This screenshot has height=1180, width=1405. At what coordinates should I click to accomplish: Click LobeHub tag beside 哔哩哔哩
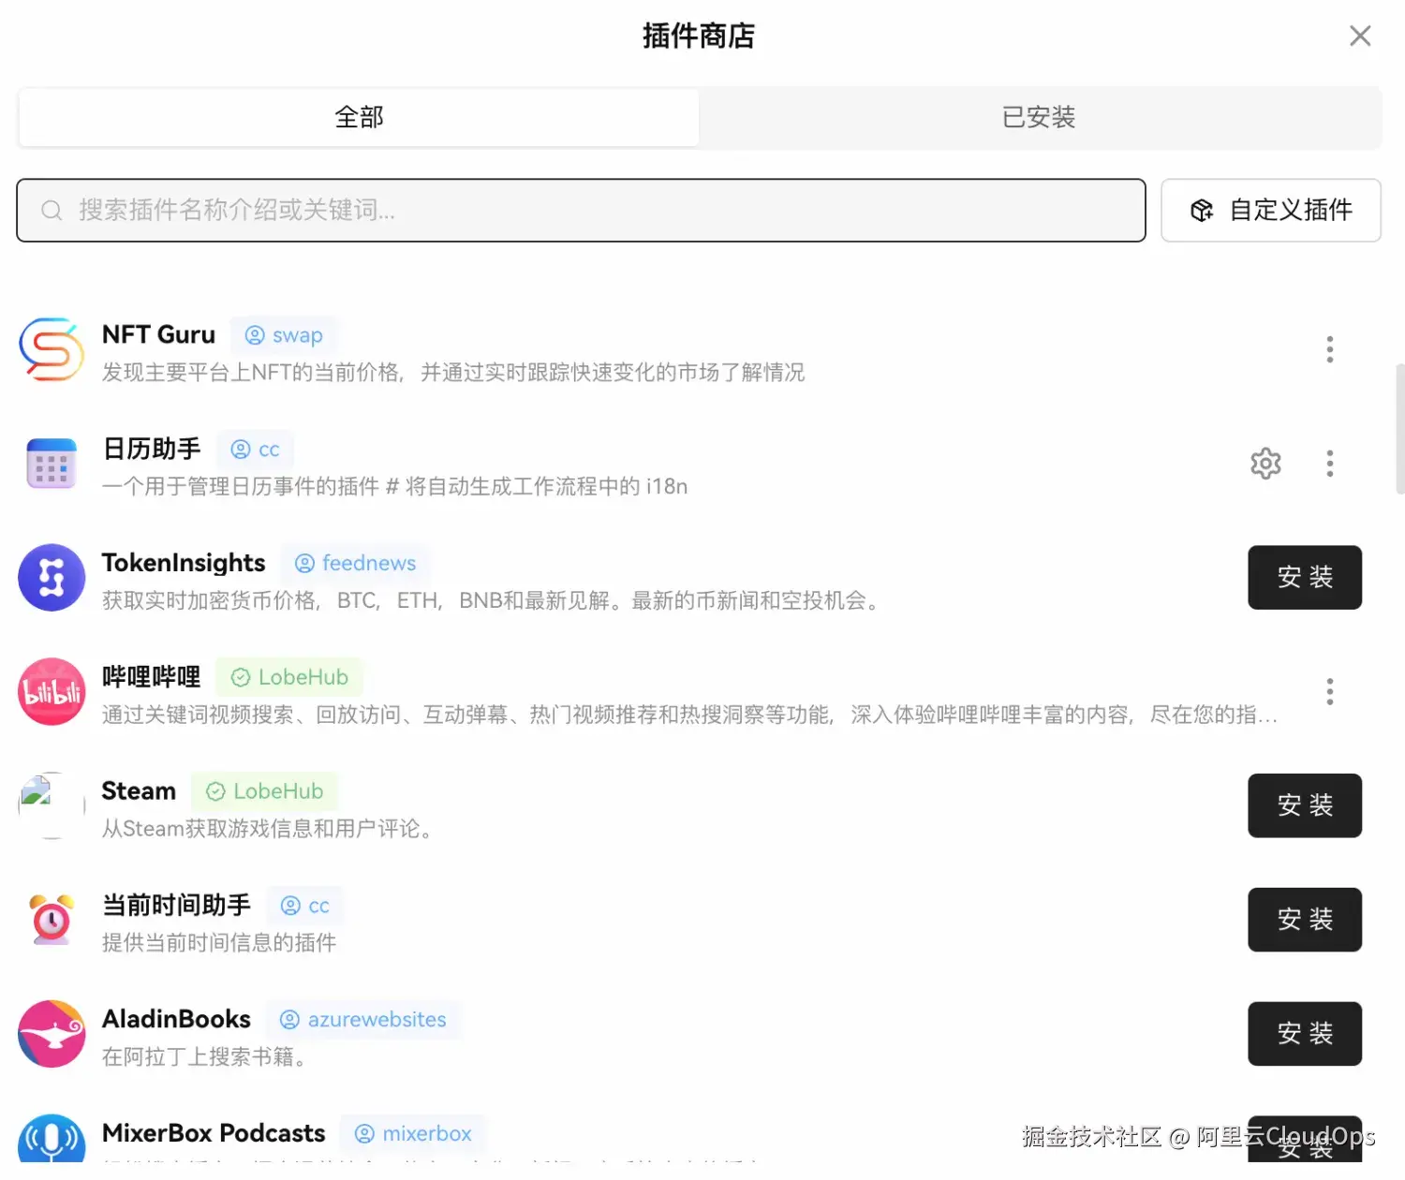click(289, 677)
